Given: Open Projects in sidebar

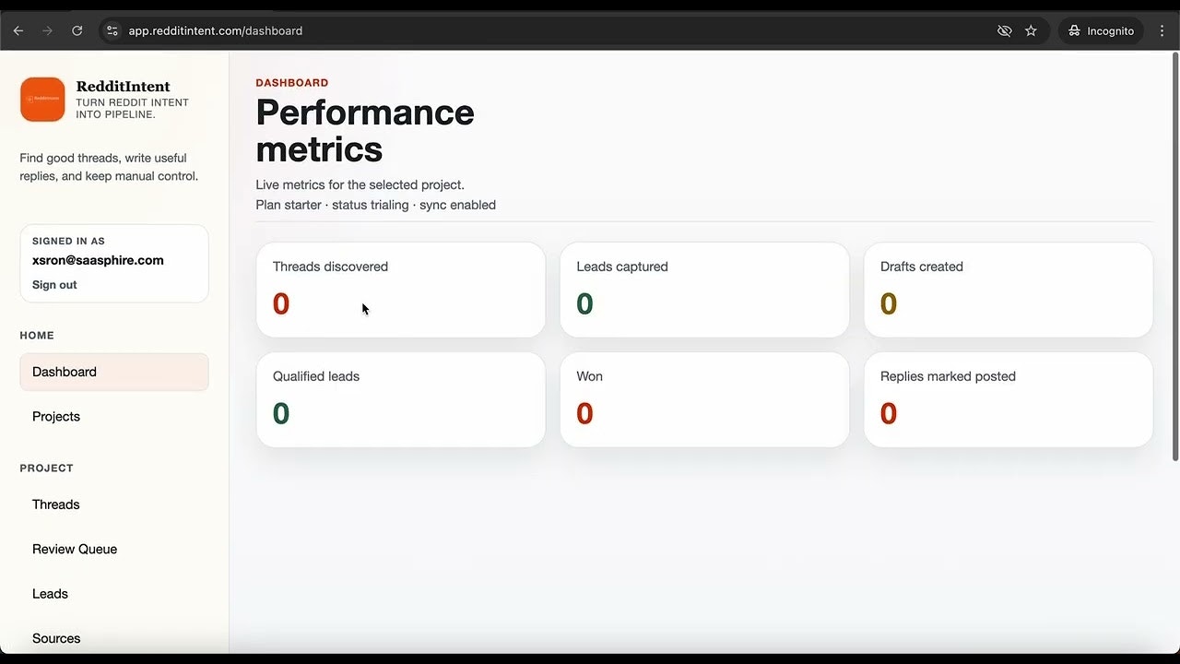Looking at the screenshot, I should click(x=114, y=416).
